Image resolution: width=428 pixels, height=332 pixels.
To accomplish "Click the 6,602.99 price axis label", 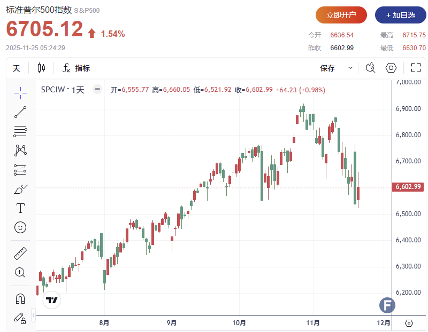I will tap(409, 187).
